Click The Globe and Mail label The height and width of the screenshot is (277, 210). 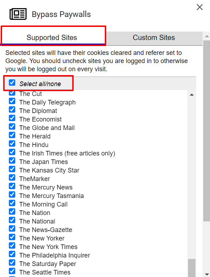point(47,128)
